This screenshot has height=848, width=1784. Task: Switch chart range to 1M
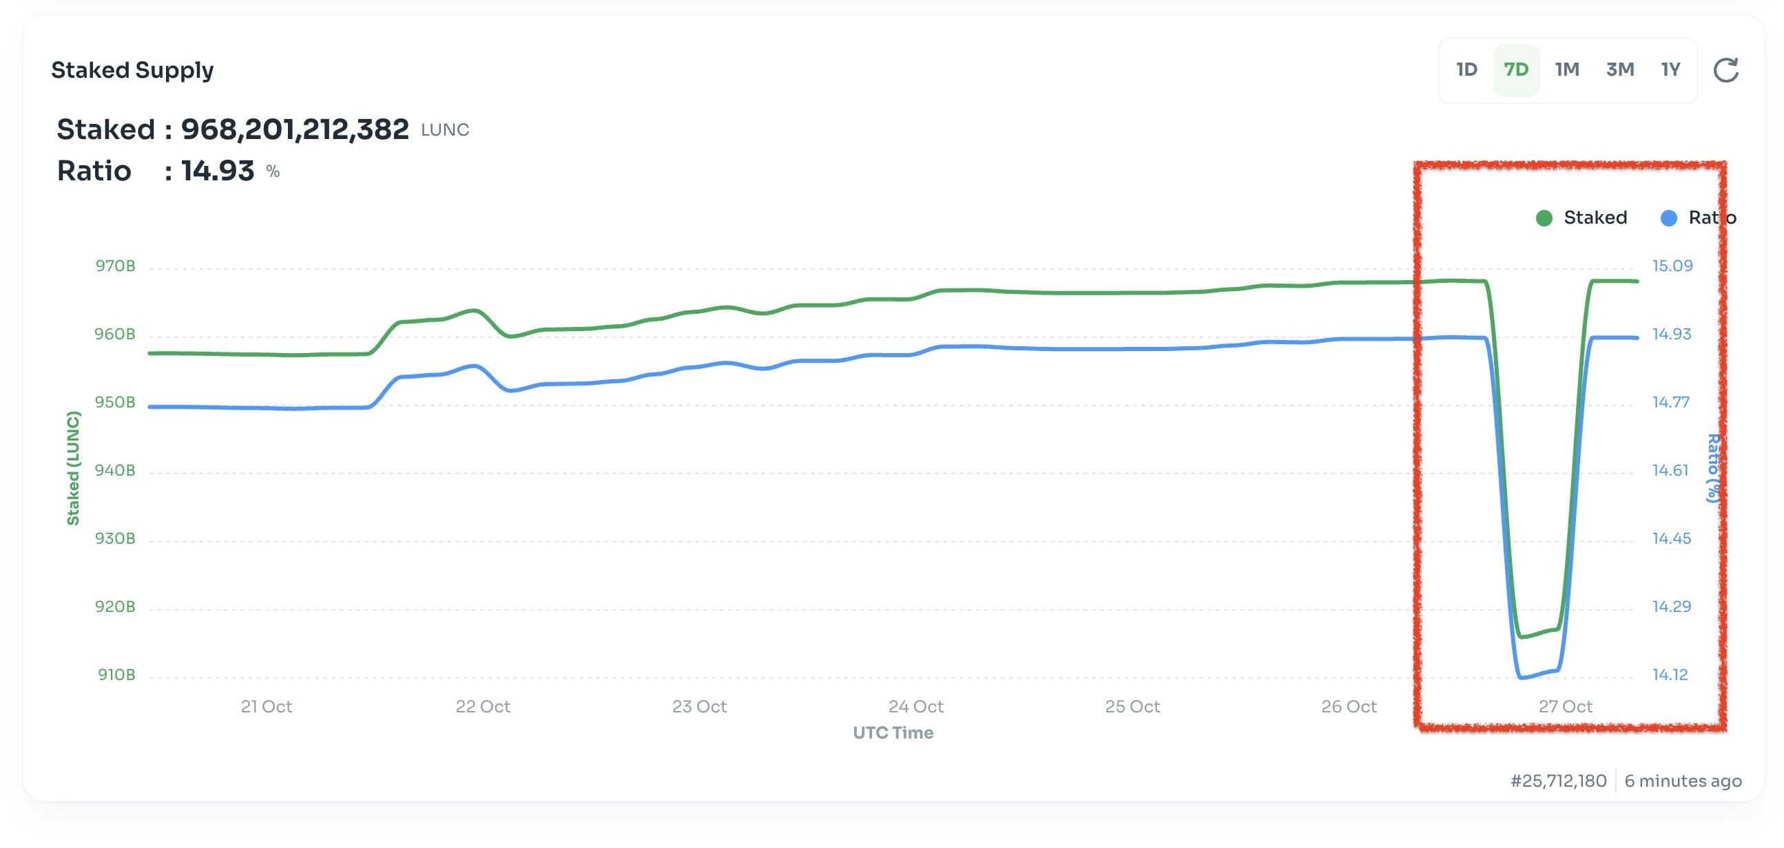click(1567, 70)
